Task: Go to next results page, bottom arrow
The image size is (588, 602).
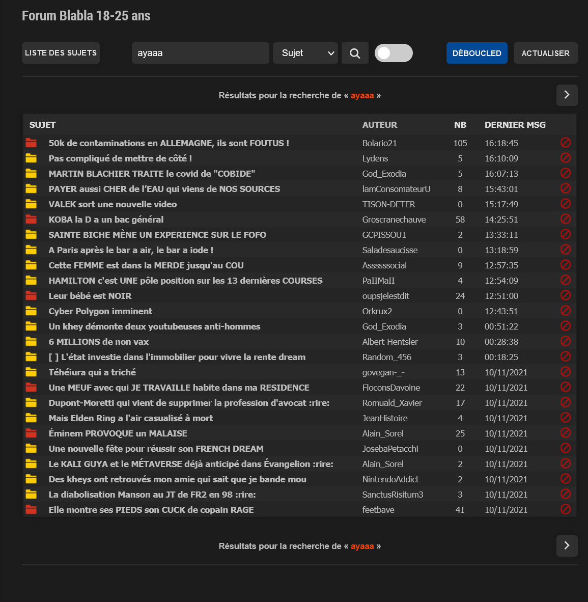Action: coord(567,545)
